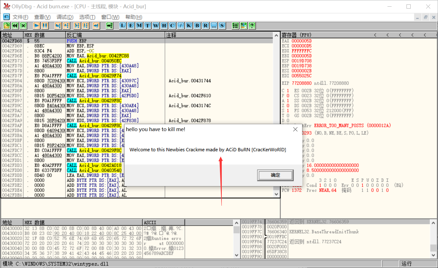Select the EIP register value 77208880

[302, 83]
